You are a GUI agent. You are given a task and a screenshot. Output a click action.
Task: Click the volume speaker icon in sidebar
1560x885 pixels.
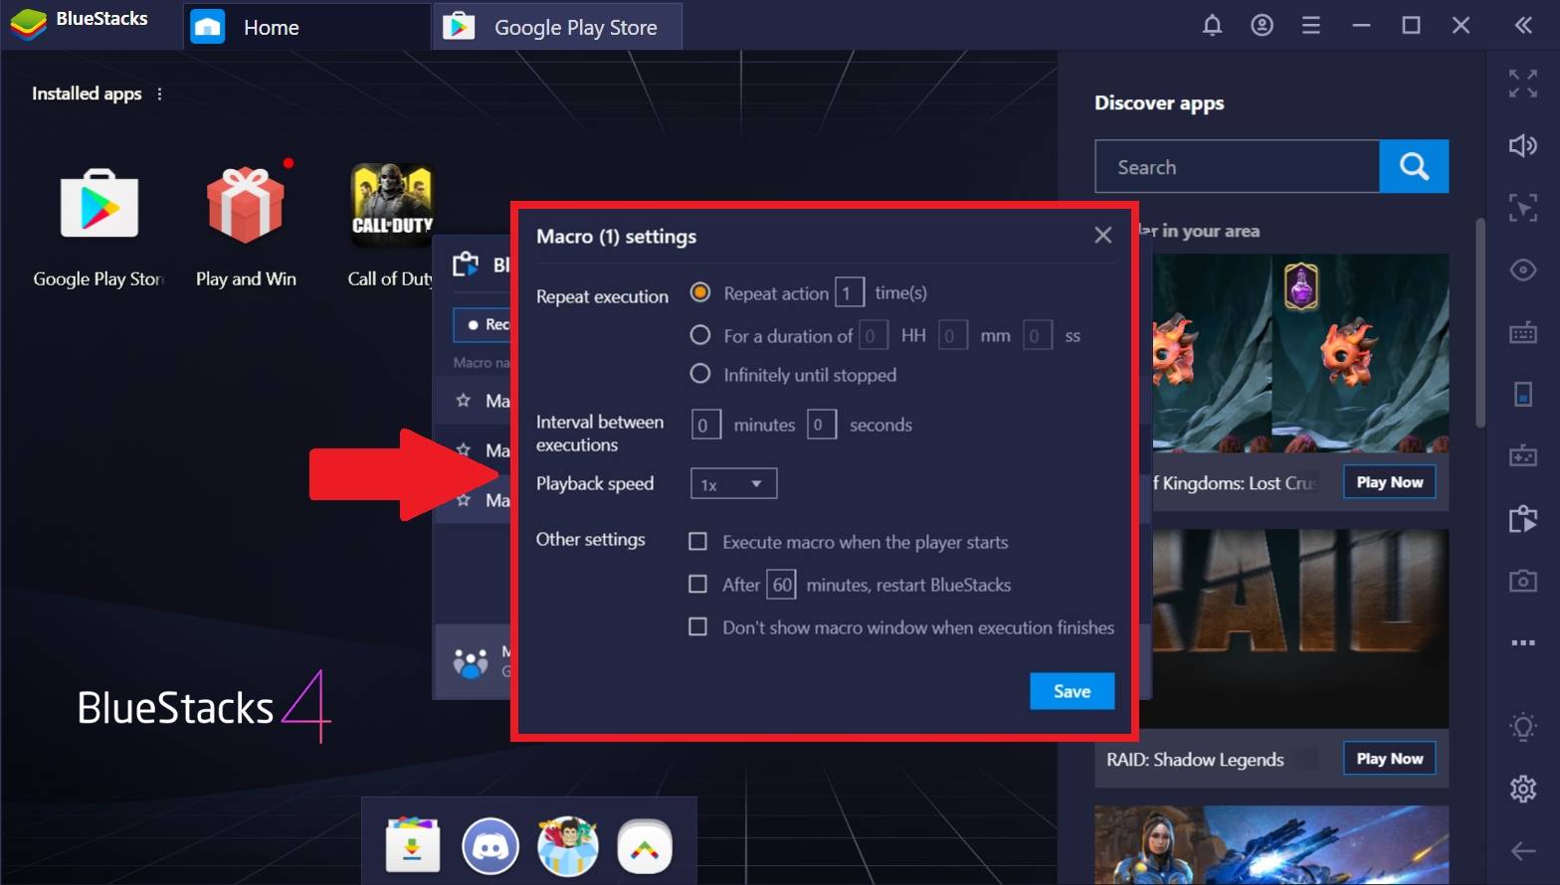(x=1523, y=146)
